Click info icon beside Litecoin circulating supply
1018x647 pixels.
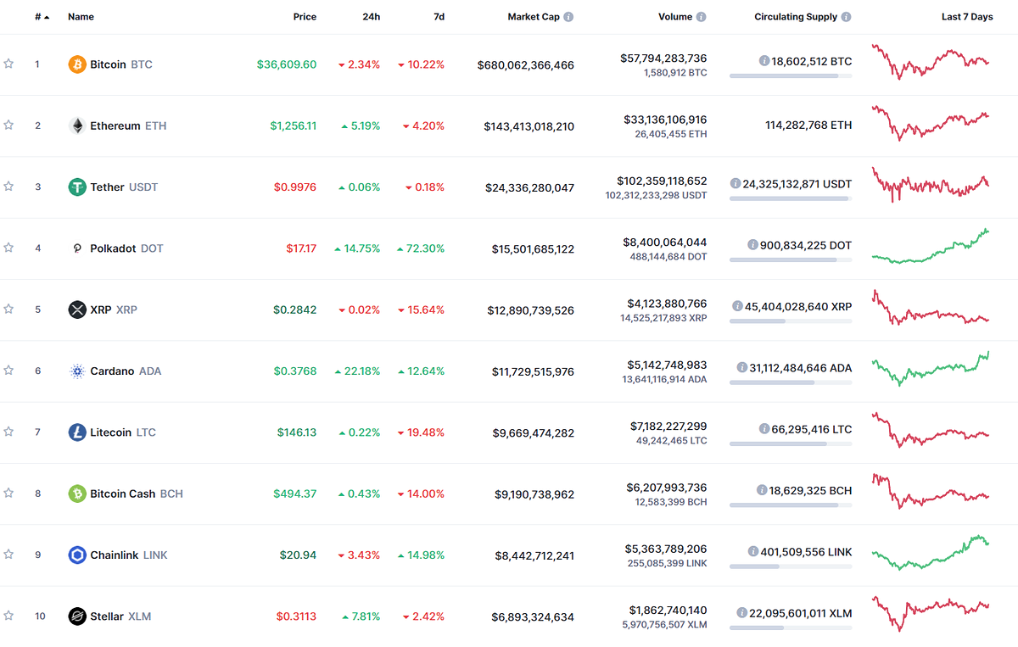click(x=764, y=429)
